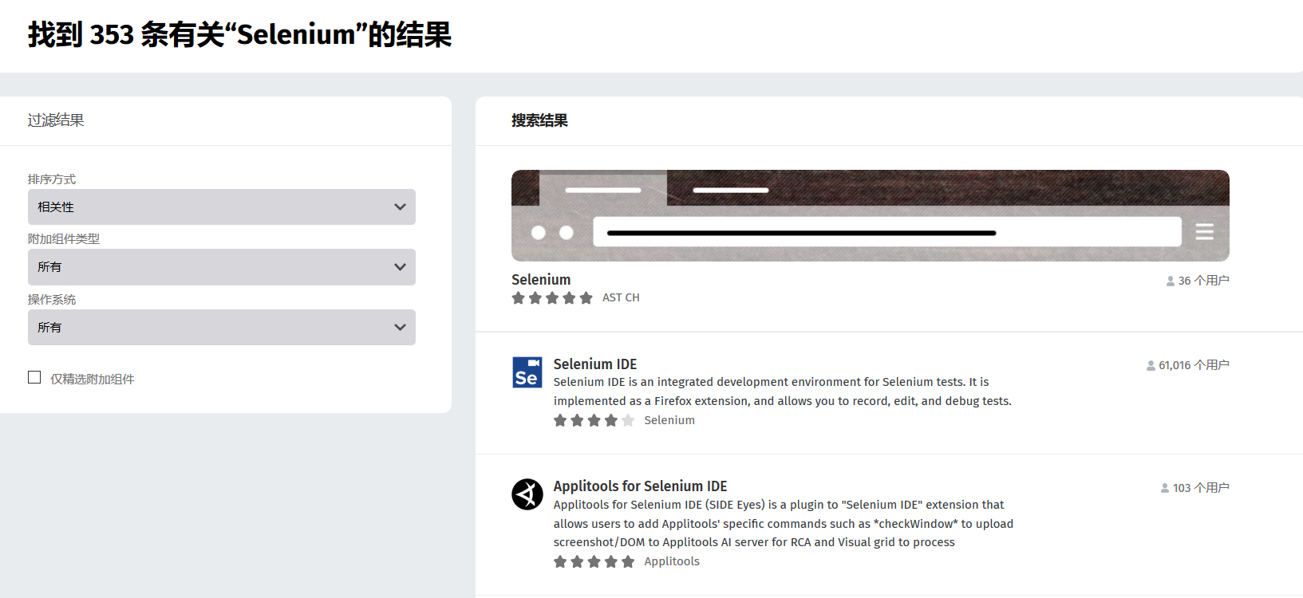Enable the 仅精选附加组件 checkbox

click(x=34, y=377)
